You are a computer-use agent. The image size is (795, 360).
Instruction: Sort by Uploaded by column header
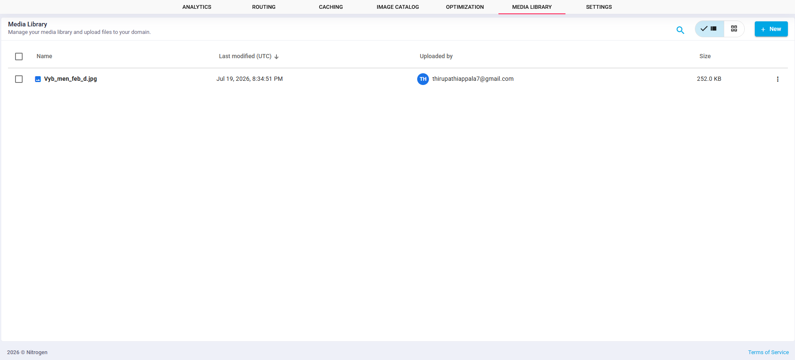tap(436, 56)
